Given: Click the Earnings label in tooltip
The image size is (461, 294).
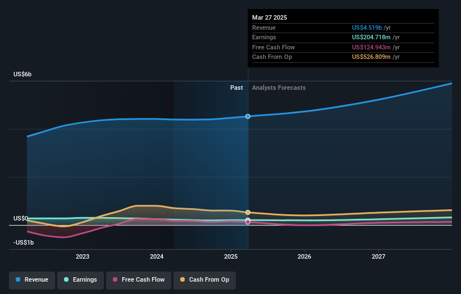Looking at the screenshot, I should point(264,37).
